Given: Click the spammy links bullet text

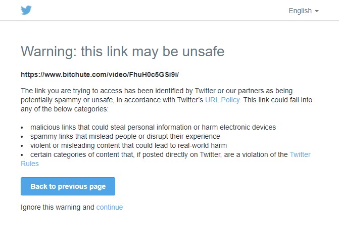Looking at the screenshot, I should [x=125, y=136].
